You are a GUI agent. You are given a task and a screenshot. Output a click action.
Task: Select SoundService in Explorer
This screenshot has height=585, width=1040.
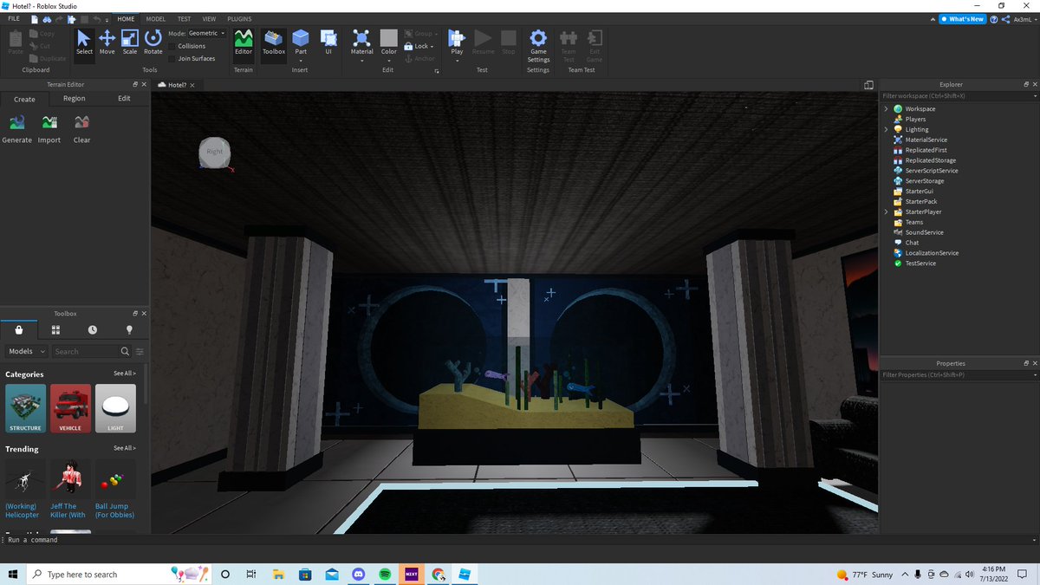point(926,232)
